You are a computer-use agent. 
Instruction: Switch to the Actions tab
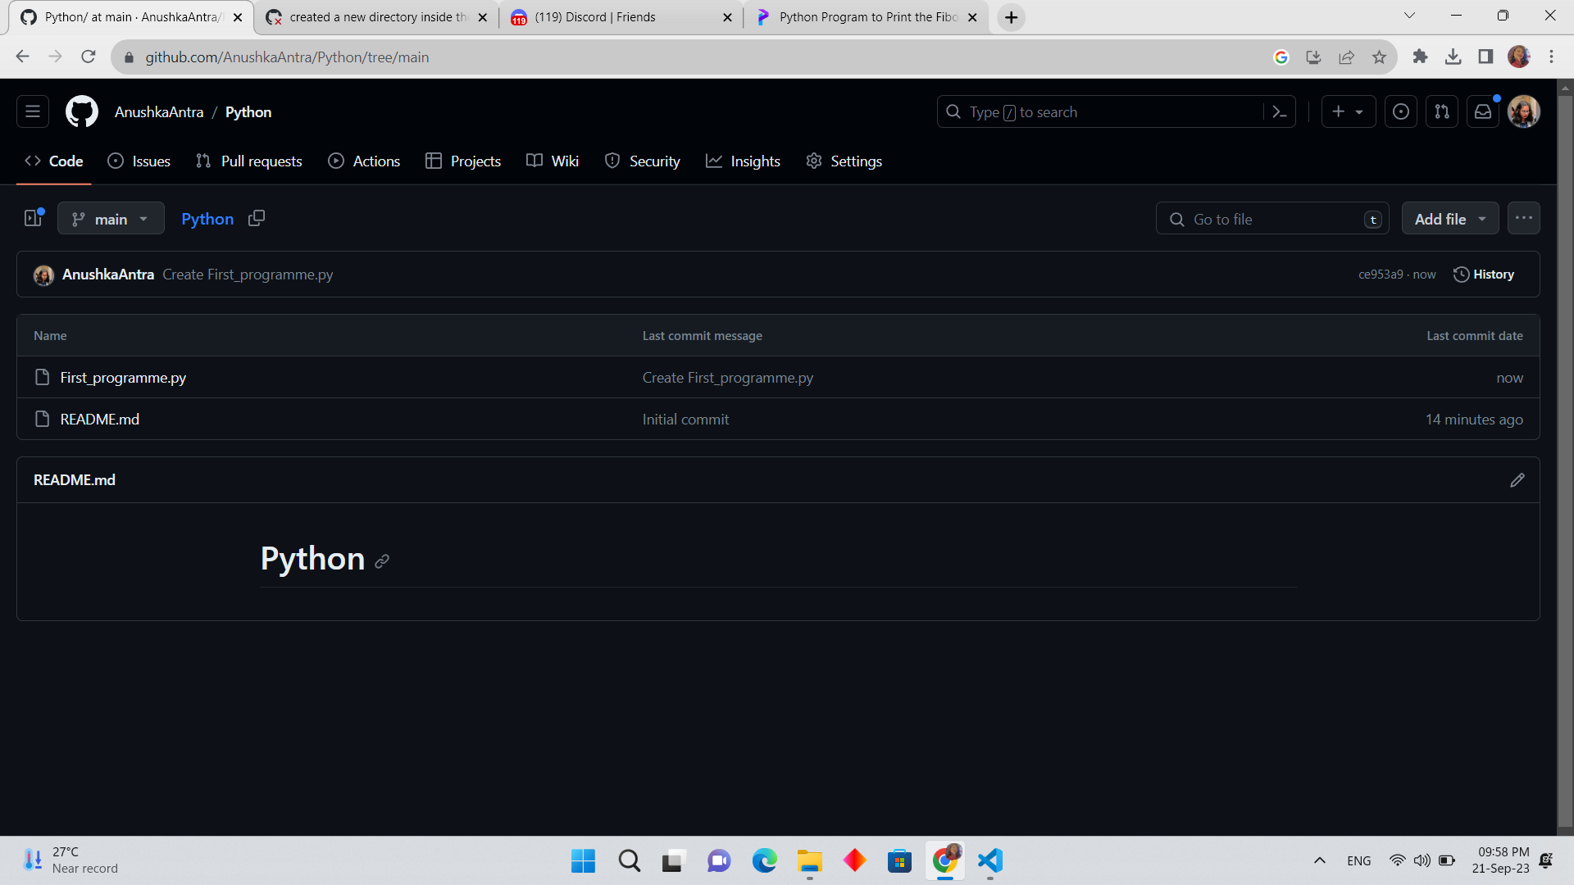click(364, 161)
